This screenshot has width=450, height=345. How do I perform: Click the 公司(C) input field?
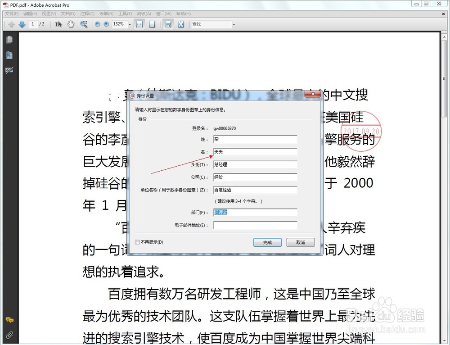click(255, 177)
